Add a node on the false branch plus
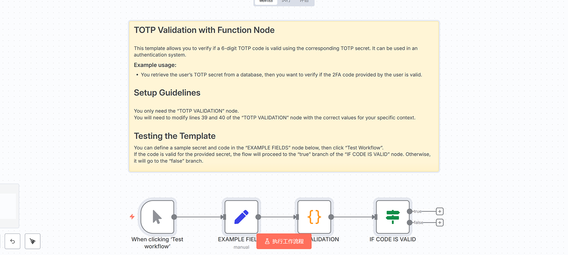Viewport: 568px width, 255px height. [x=440, y=223]
